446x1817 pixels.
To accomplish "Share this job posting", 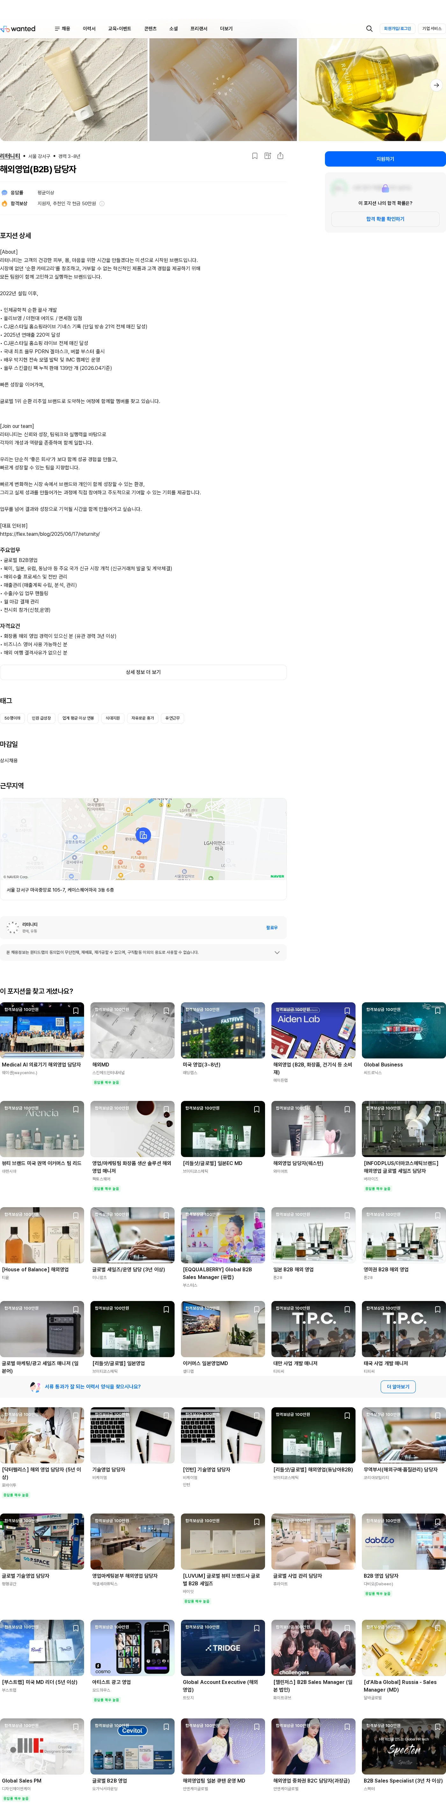I will (x=280, y=156).
